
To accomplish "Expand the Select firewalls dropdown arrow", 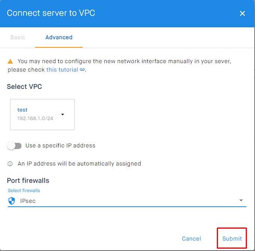I will [241, 201].
